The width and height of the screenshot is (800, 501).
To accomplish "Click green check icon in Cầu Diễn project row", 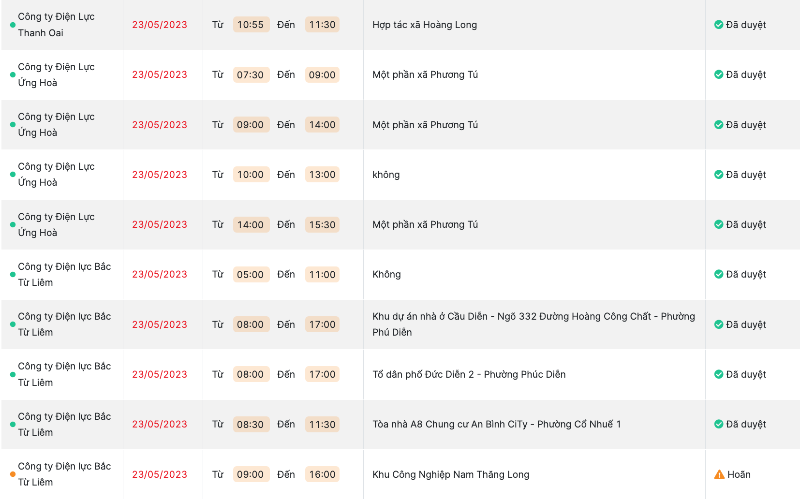I will (x=719, y=324).
